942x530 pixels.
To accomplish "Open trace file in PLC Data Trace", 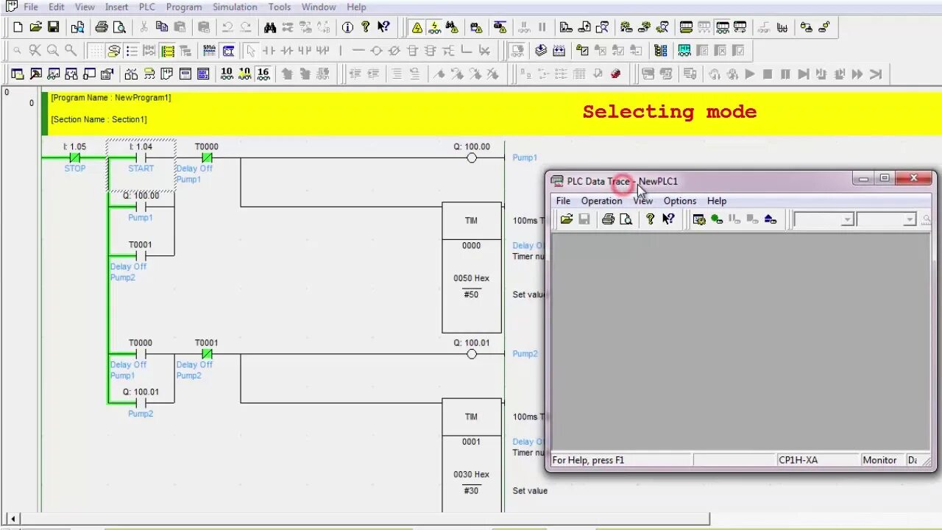I will (566, 219).
